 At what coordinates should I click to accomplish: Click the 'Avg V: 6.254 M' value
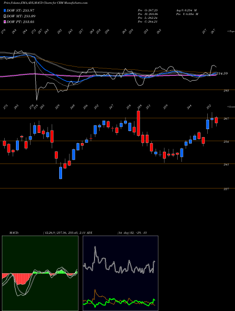[x=186, y=10]
